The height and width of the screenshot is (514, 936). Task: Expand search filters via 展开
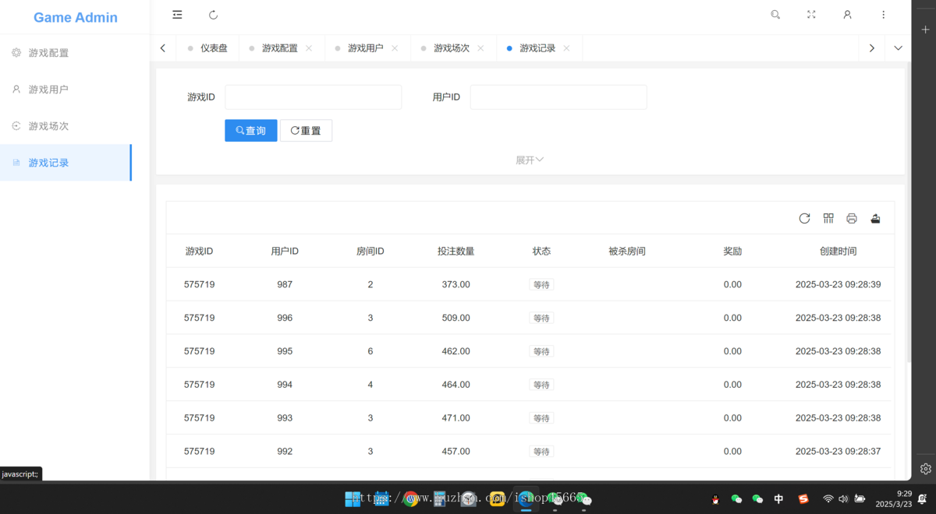click(530, 160)
